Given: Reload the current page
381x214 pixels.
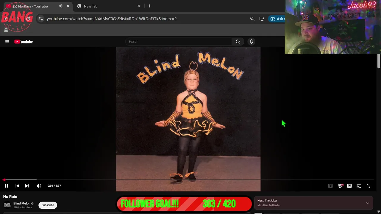Looking at the screenshot, I should (28, 19).
